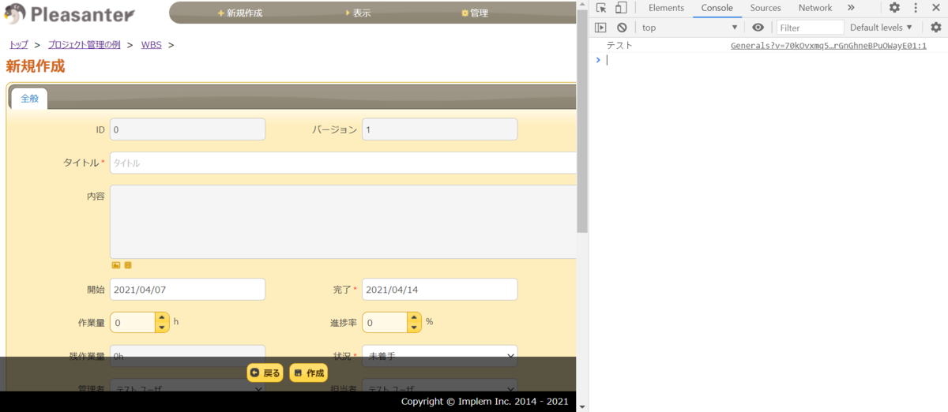Click the read-only ID field showing 0
The width and height of the screenshot is (948, 412).
pos(187,129)
